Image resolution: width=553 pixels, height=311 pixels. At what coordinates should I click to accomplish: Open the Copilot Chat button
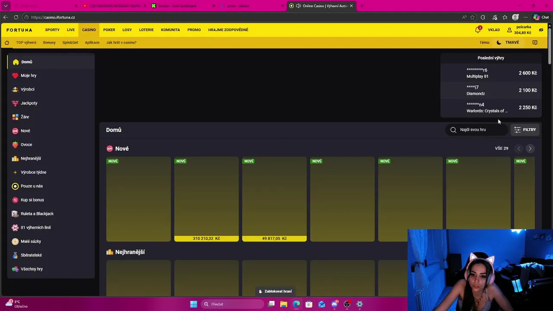click(541, 17)
